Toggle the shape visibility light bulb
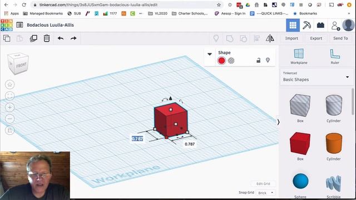Screen dimensions: 356x200 point(268,60)
